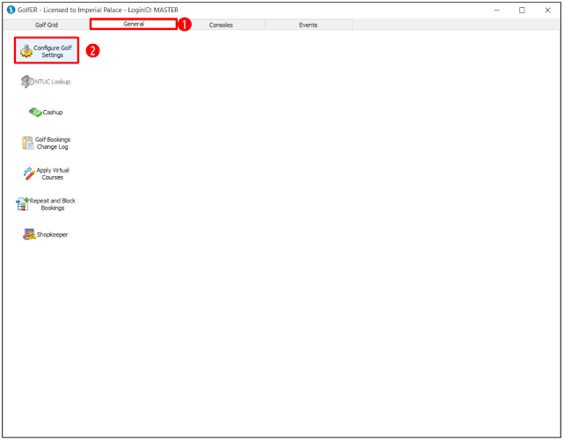Close the GolfER window
The height and width of the screenshot is (440, 563).
click(547, 10)
